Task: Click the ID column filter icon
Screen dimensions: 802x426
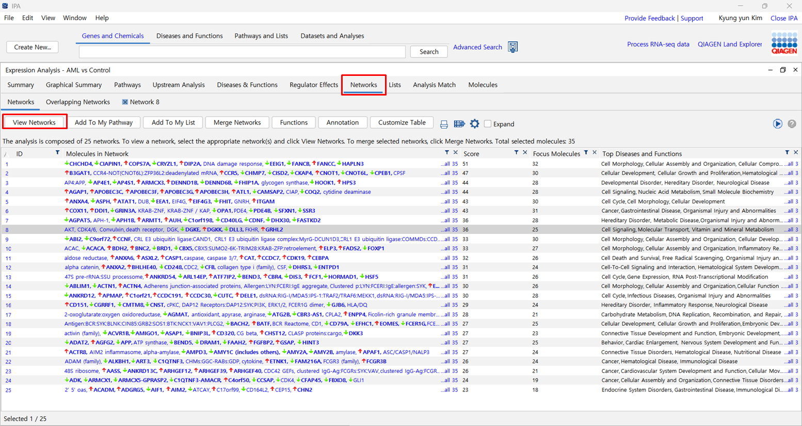Action: coord(57,153)
